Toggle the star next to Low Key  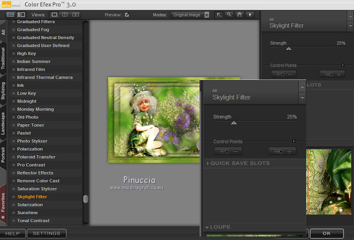(x=14, y=93)
